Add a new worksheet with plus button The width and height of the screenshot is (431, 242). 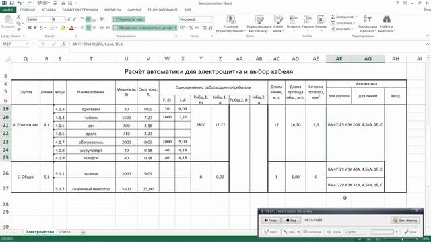(x=83, y=233)
